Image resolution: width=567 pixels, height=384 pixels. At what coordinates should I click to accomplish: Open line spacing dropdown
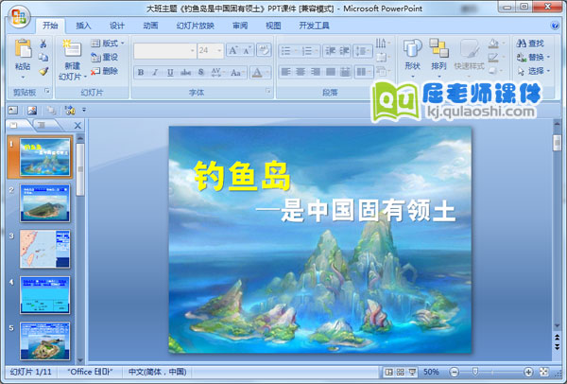click(x=363, y=51)
